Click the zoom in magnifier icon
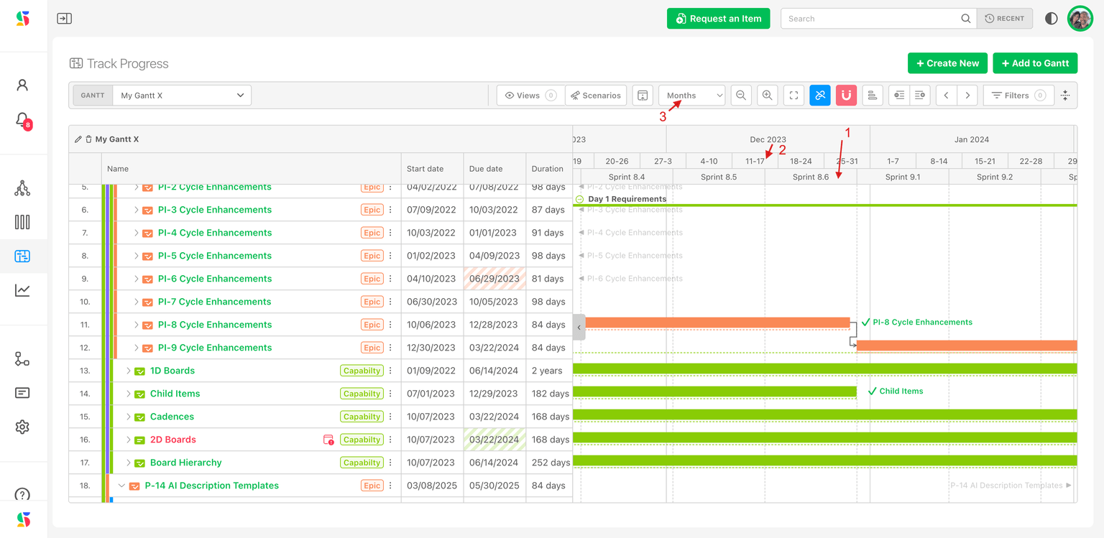 click(768, 96)
